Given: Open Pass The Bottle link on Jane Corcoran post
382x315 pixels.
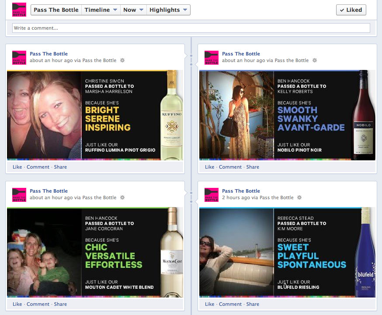Looking at the screenshot, I should point(49,191).
